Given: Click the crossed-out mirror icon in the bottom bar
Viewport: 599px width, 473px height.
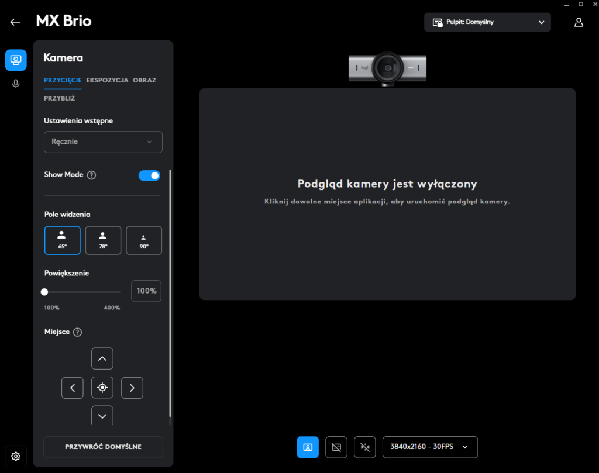Looking at the screenshot, I should click(365, 447).
